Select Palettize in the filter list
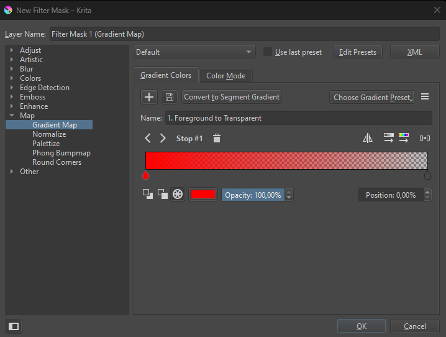 (x=46, y=144)
